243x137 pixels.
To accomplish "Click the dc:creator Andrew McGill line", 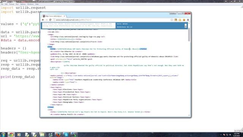I will pos(67,114).
